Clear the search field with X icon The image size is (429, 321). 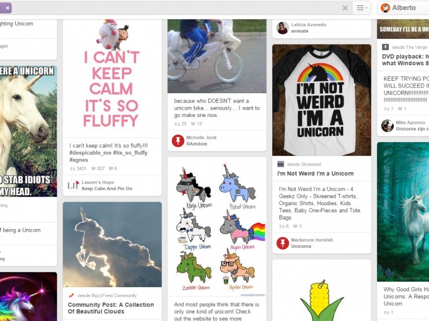(x=346, y=8)
